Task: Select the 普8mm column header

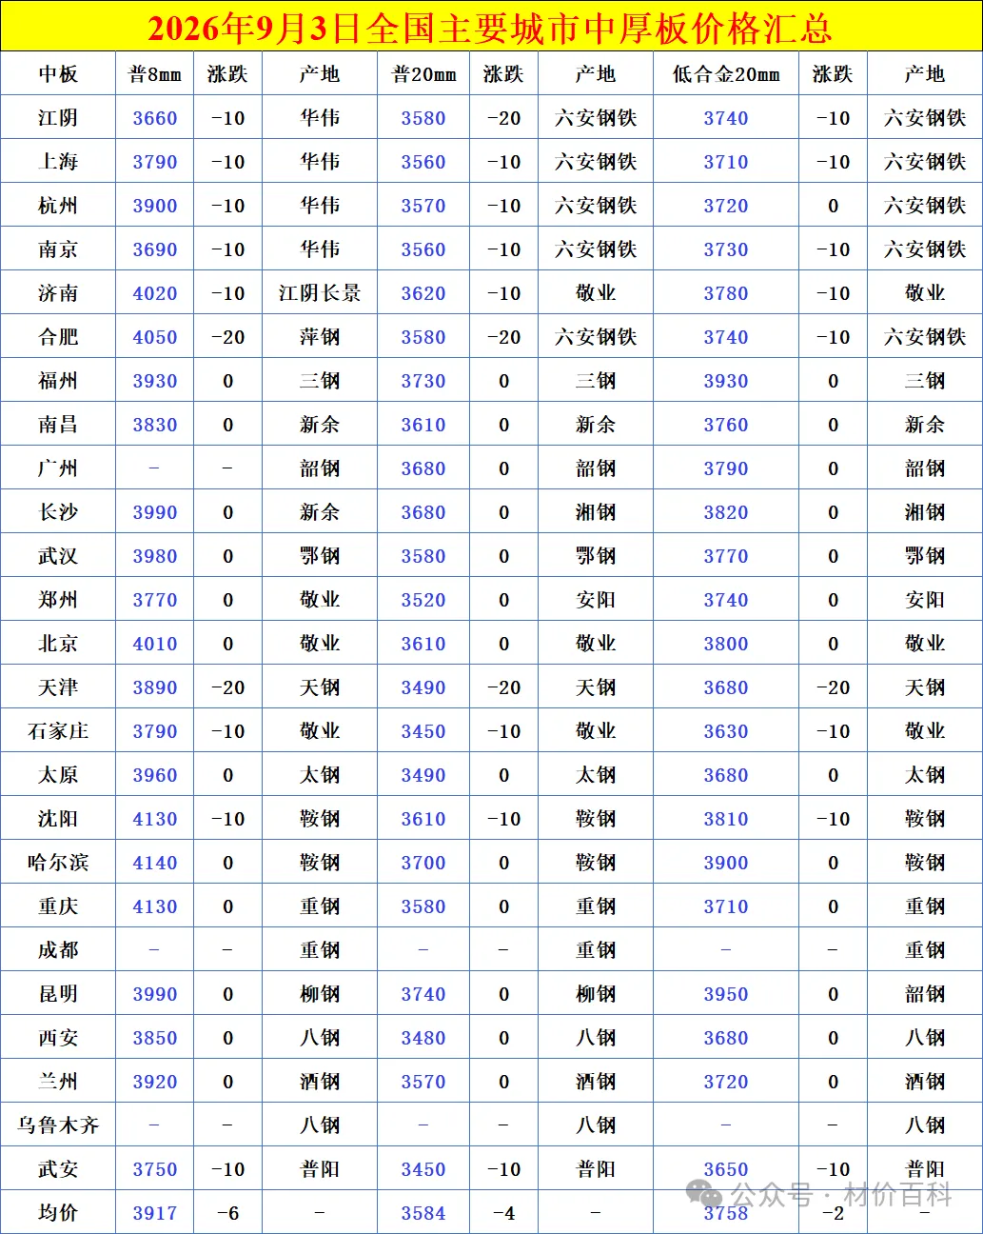Action: (x=155, y=74)
